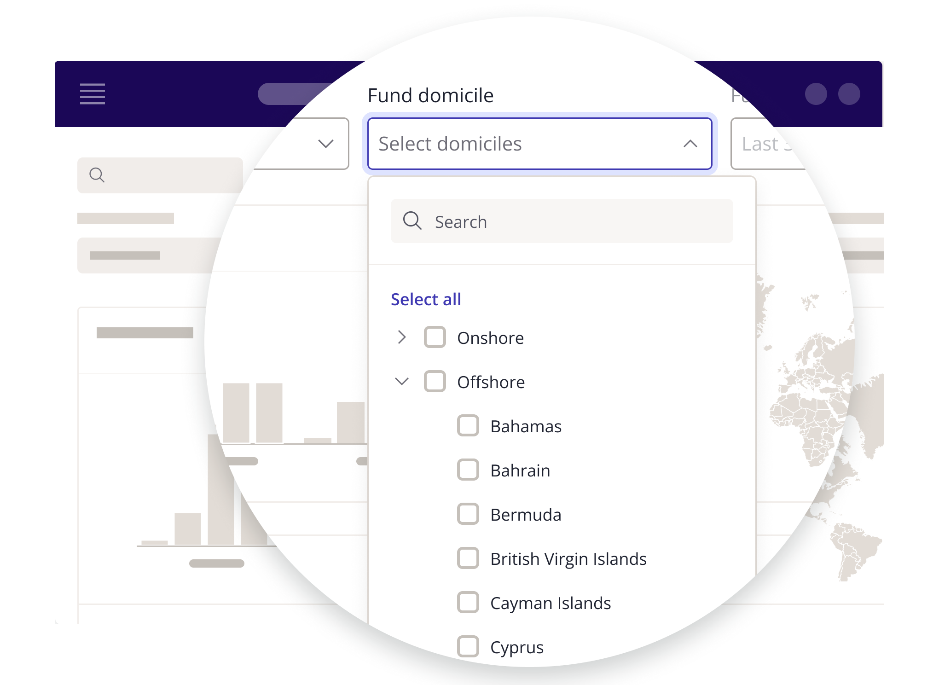939x685 pixels.
Task: Select the Bermuda entry in the list
Action: (x=526, y=514)
